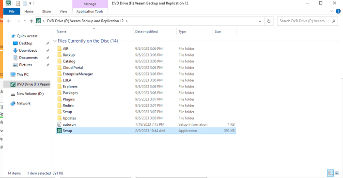Select the Redistr folder icon

59,105
